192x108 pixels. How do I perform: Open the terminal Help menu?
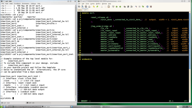pyautogui.click(x=39, y=4)
